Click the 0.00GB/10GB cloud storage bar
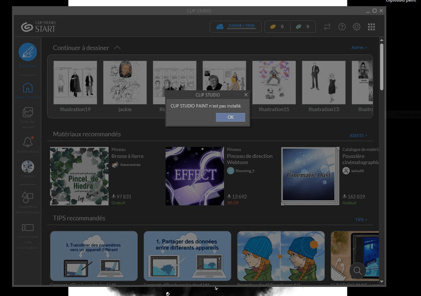 tap(235, 25)
